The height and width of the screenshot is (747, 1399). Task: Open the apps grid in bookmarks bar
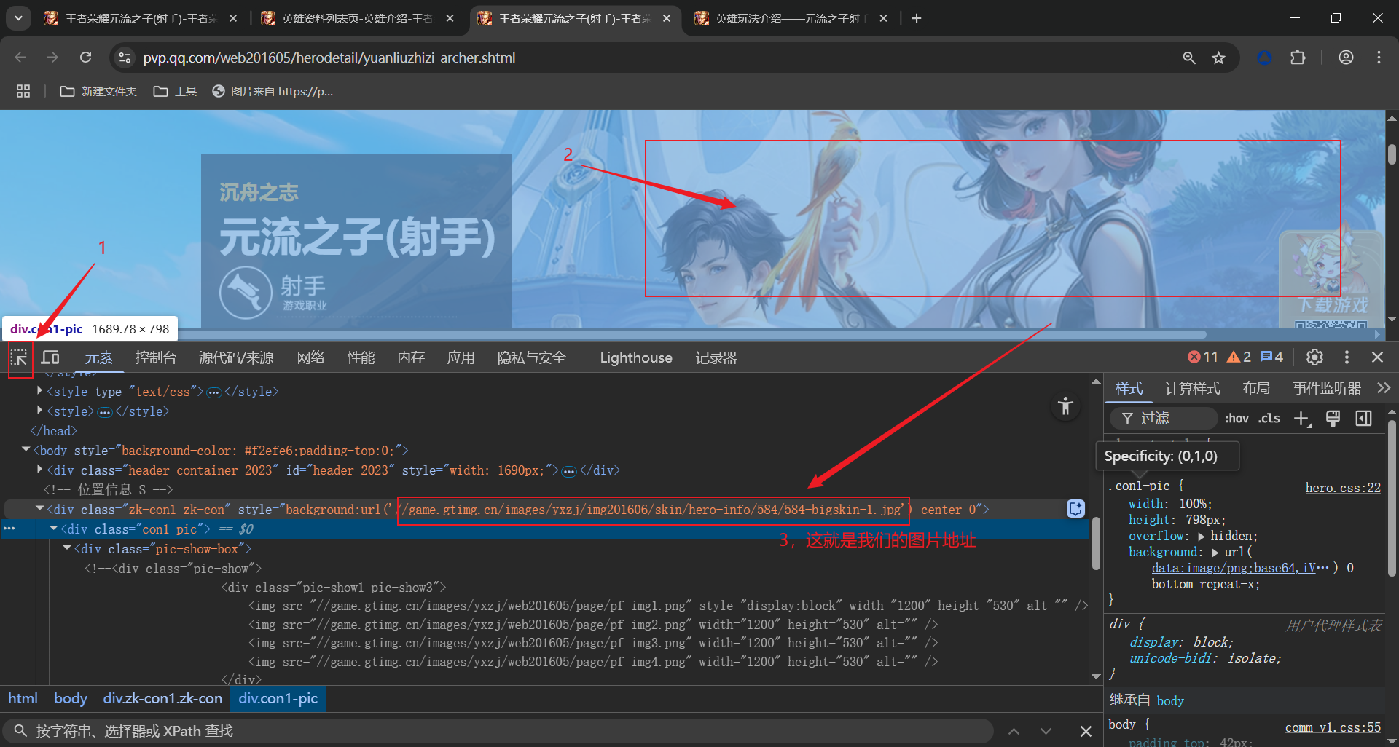click(x=23, y=91)
